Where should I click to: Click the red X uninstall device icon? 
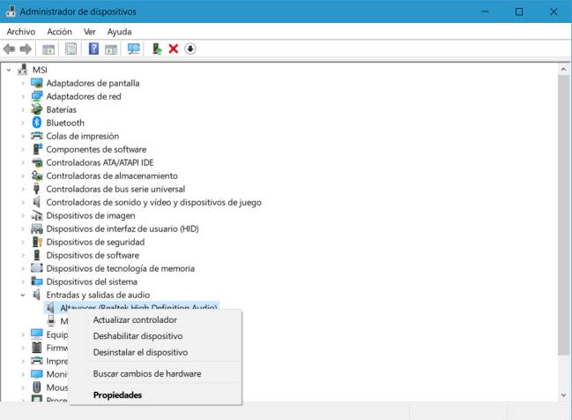coord(174,49)
